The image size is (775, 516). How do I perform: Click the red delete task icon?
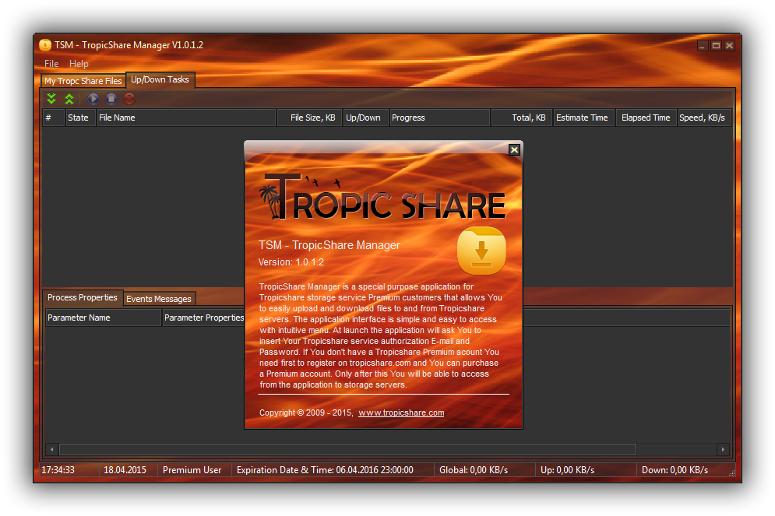click(x=129, y=99)
